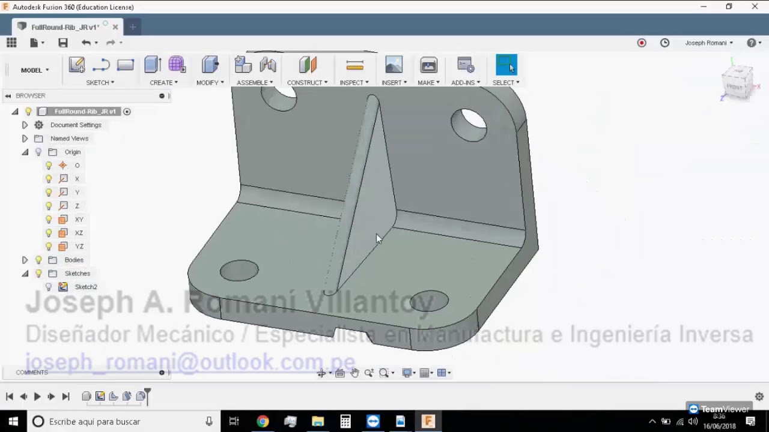Screen dimensions: 769x432
Task: Open the Create Form tool
Action: coord(177,65)
